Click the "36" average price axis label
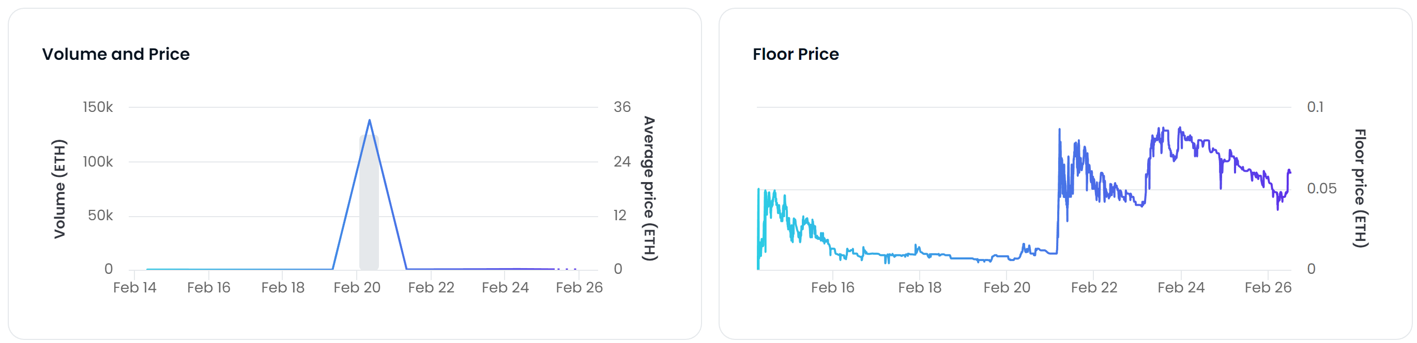Viewport: 1417px width, 343px height. (622, 107)
